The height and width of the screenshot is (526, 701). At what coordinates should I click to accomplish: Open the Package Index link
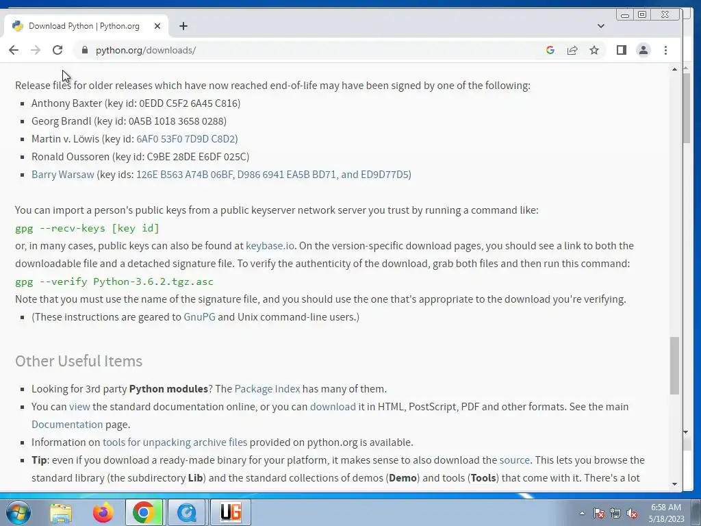coord(268,389)
